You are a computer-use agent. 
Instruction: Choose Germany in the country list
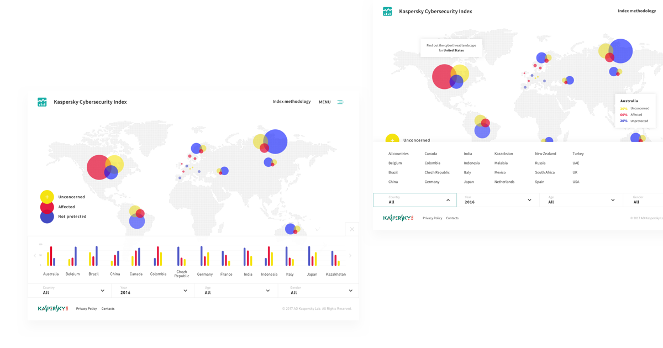[x=432, y=182]
